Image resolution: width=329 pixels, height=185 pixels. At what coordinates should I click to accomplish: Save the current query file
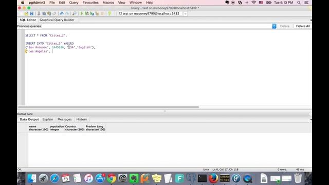31,14
